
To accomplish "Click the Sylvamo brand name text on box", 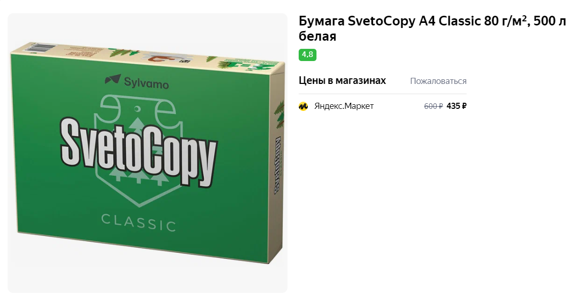I will [146, 83].
